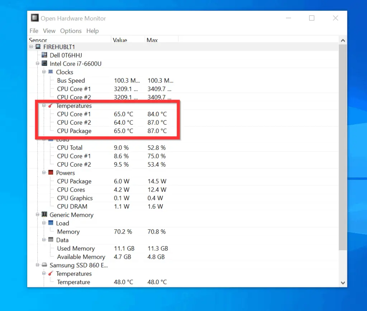Screen dimensions: 367x311
Task: Click the scrollbar down arrow
Action: (343, 283)
